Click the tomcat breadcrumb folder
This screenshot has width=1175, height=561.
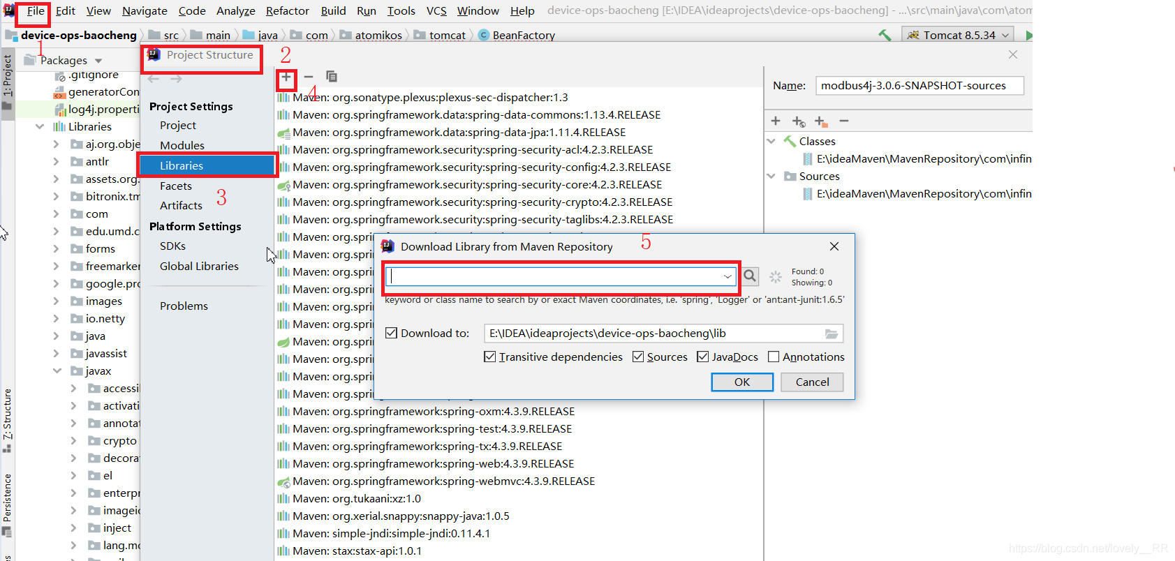[x=440, y=35]
